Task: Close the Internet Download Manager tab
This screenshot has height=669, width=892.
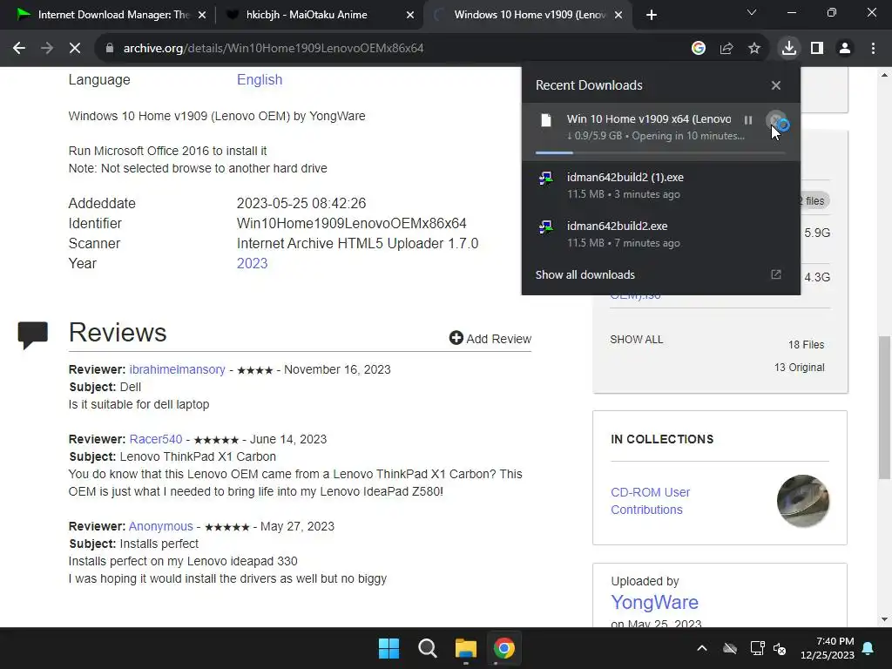Action: coord(201,15)
